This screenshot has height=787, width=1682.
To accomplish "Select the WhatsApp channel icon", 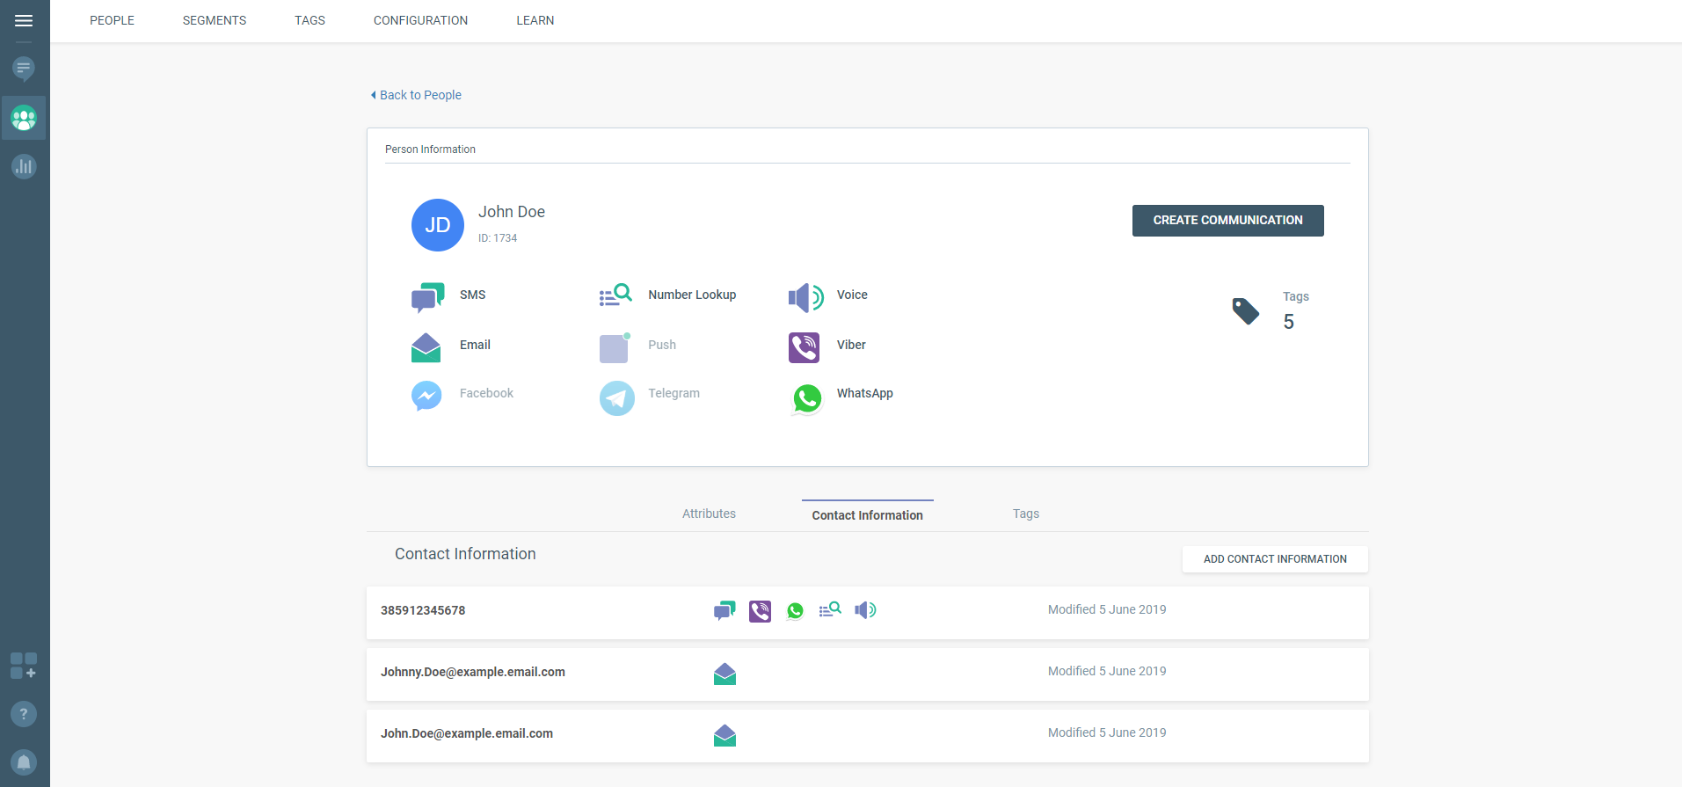I will [806, 398].
